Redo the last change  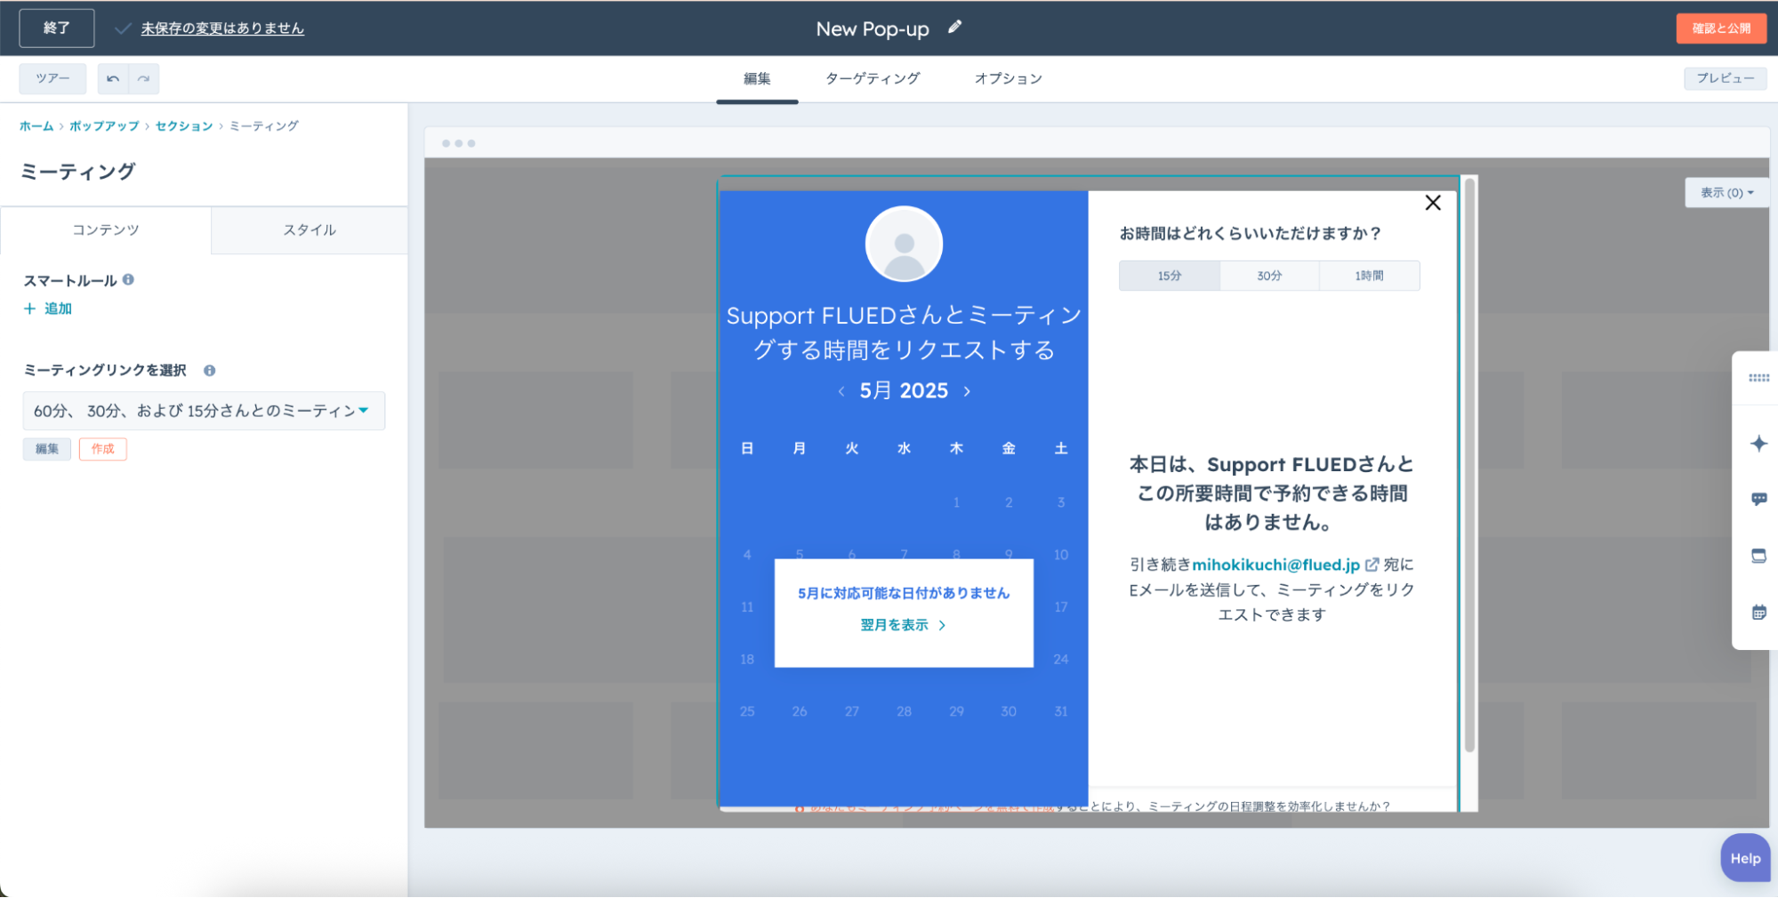(144, 79)
